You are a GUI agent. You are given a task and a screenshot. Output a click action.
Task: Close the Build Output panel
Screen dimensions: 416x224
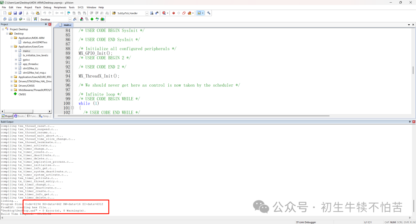pyautogui.click(x=414, y=121)
